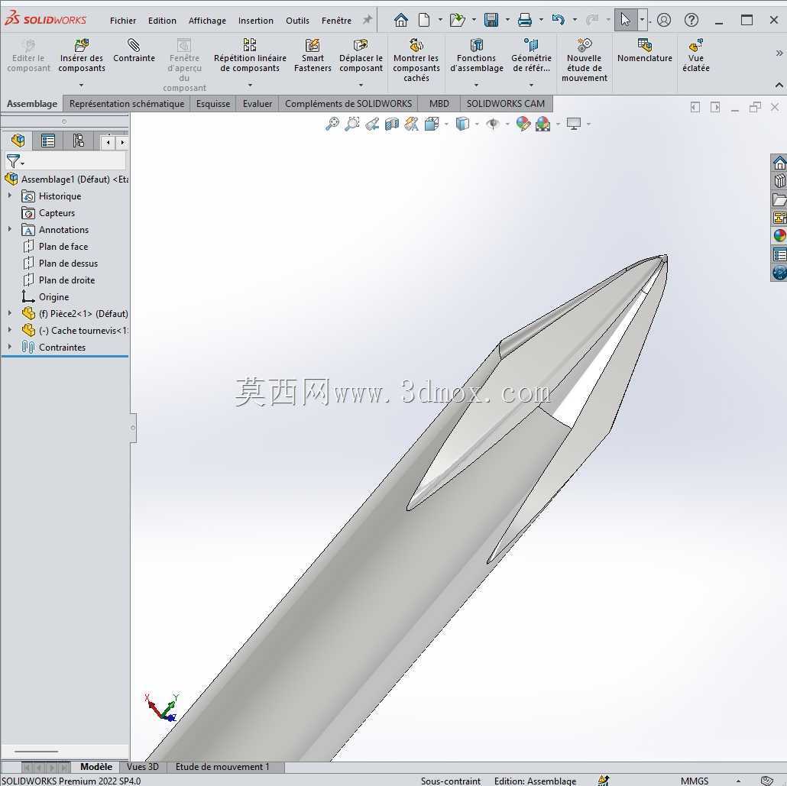Viewport: 787px width, 786px height.
Task: Switch to the Esquisse tab
Action: click(213, 103)
